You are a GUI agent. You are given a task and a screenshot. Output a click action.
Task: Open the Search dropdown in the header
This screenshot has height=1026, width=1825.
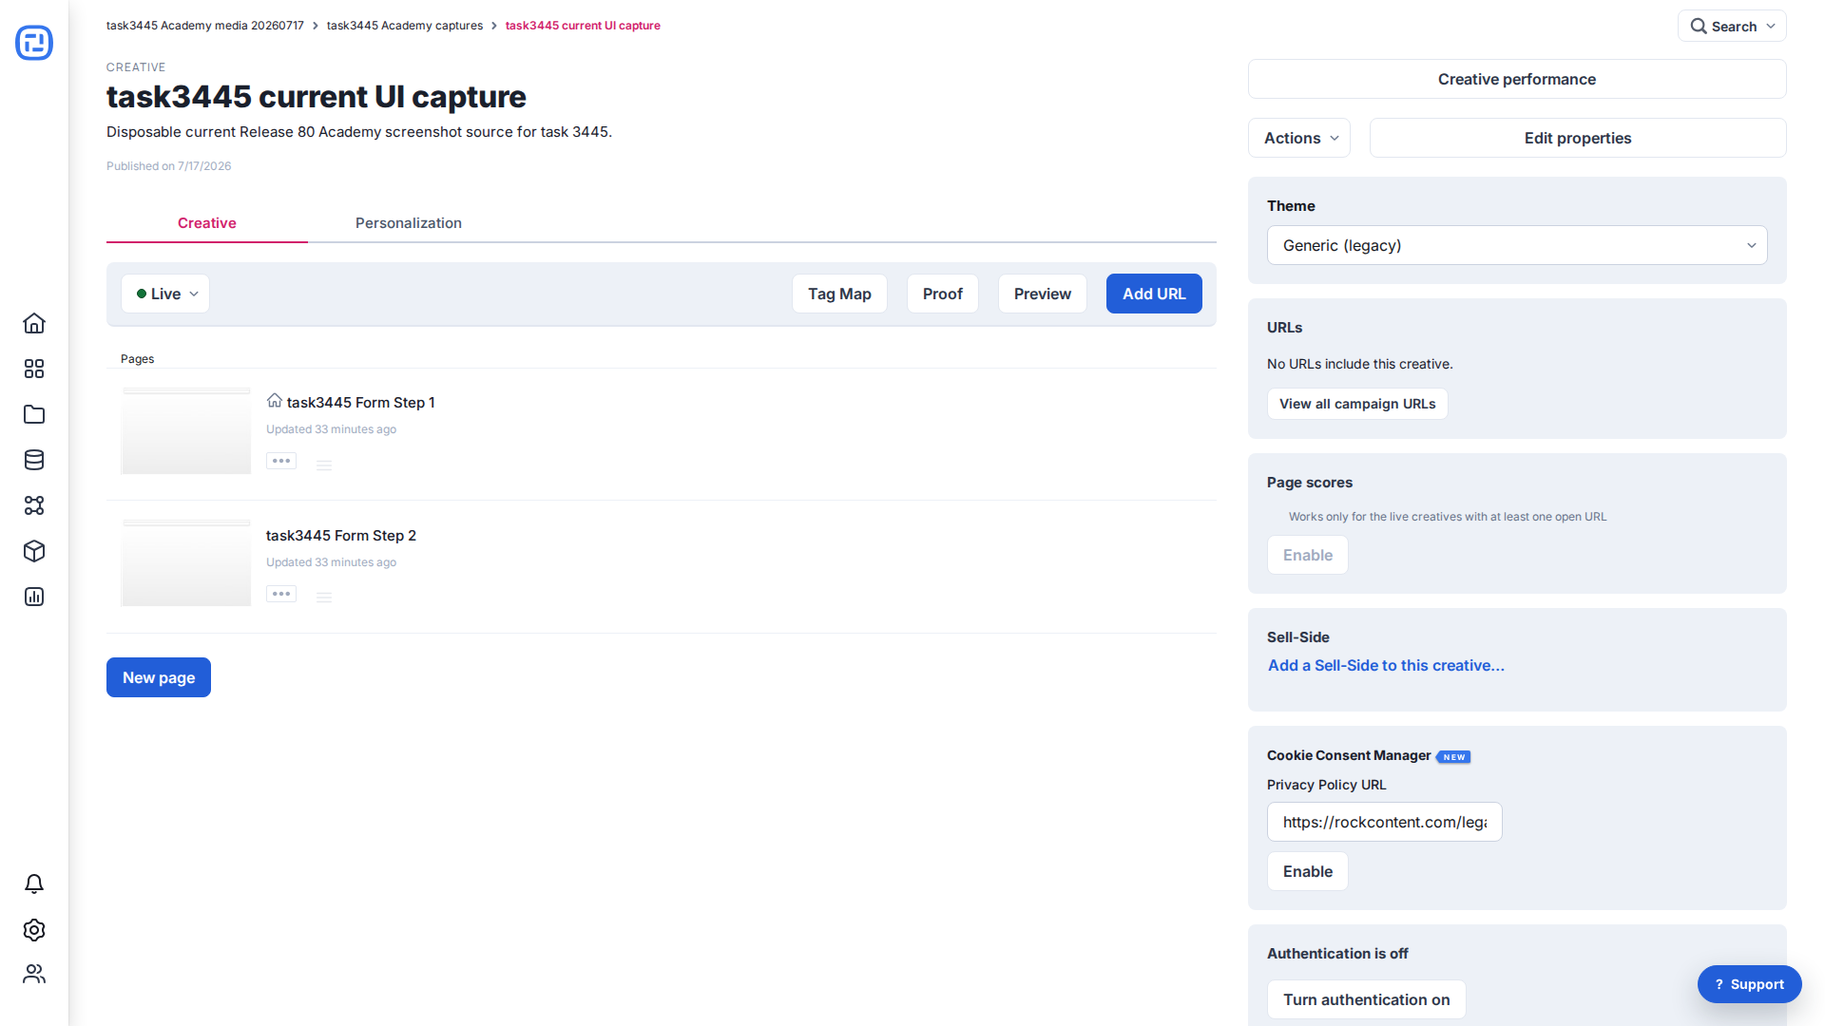pos(1732,27)
